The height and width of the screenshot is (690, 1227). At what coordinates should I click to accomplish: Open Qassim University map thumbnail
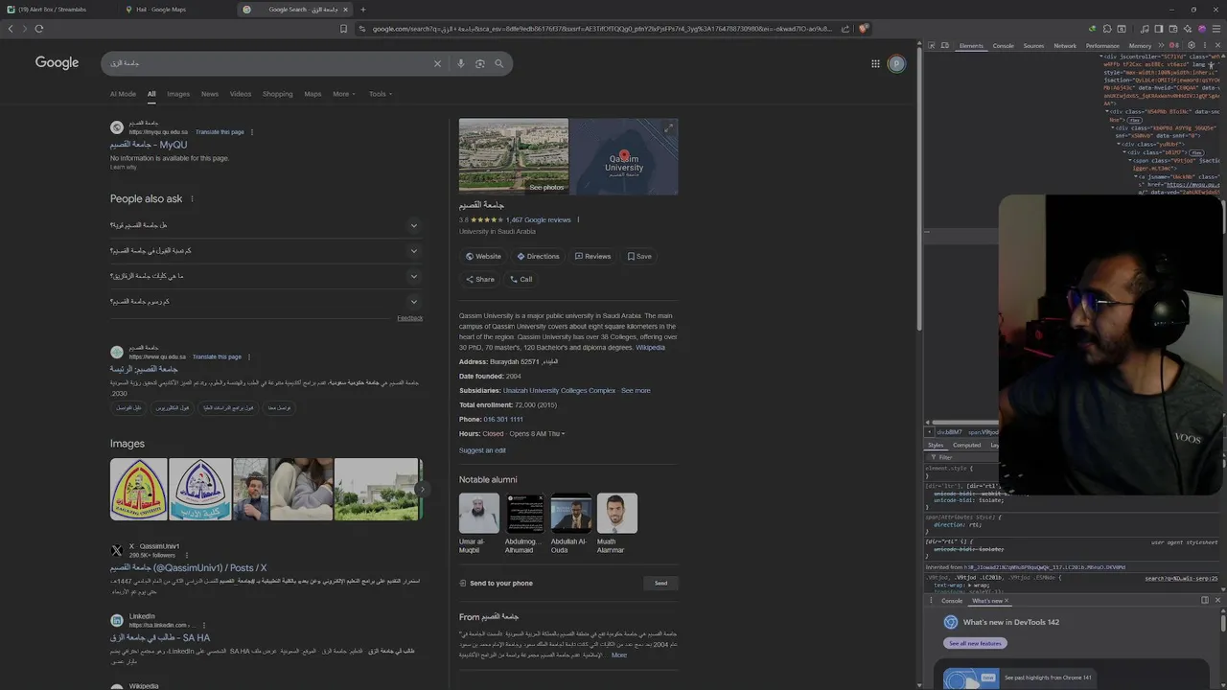[x=624, y=156]
